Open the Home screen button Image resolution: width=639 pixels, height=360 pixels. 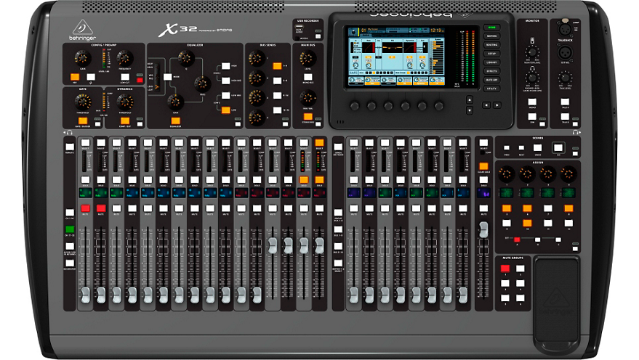[492, 28]
